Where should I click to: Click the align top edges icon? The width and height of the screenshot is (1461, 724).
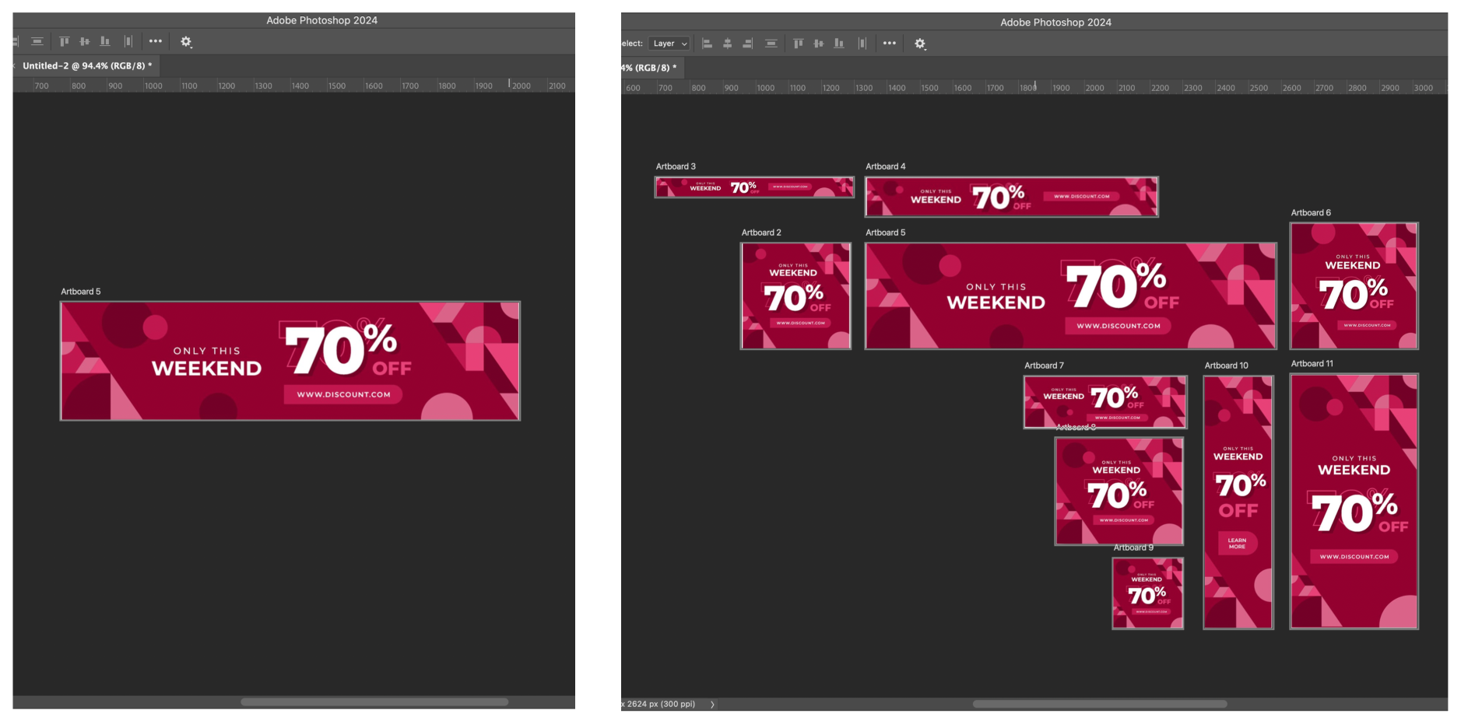pos(798,44)
